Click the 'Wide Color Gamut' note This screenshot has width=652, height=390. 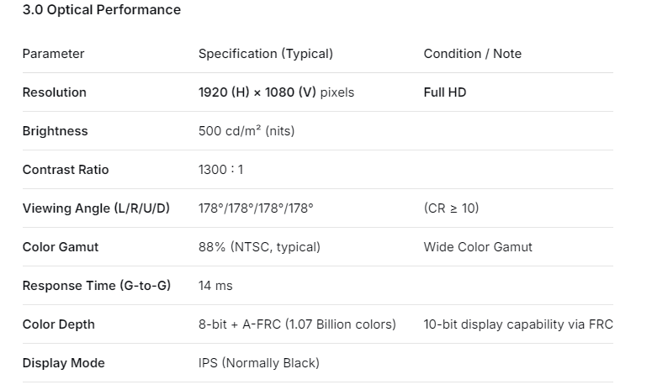coord(478,247)
